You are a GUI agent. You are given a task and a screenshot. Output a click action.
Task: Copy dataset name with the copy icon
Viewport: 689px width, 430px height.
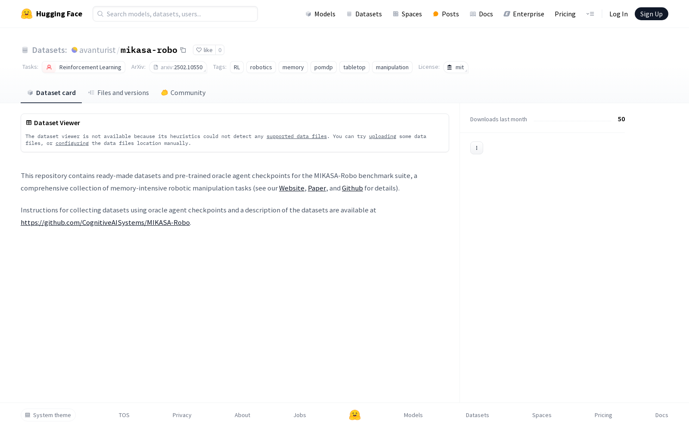point(183,50)
